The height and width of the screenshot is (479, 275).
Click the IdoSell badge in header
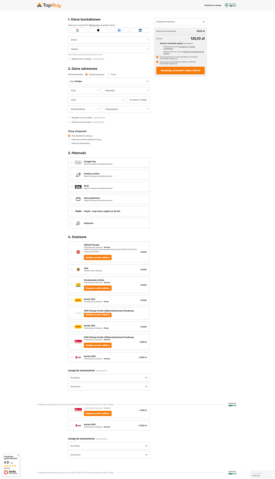pos(231,5)
